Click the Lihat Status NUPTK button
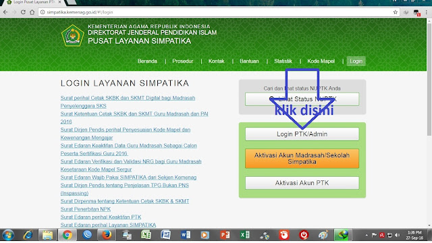 click(302, 99)
